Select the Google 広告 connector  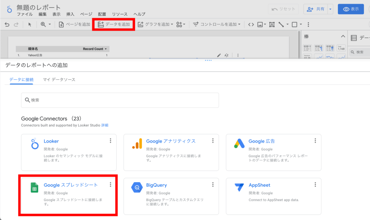tap(274, 153)
